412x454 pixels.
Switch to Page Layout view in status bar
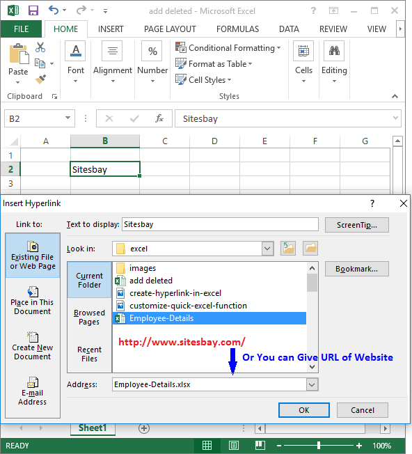[x=233, y=446]
